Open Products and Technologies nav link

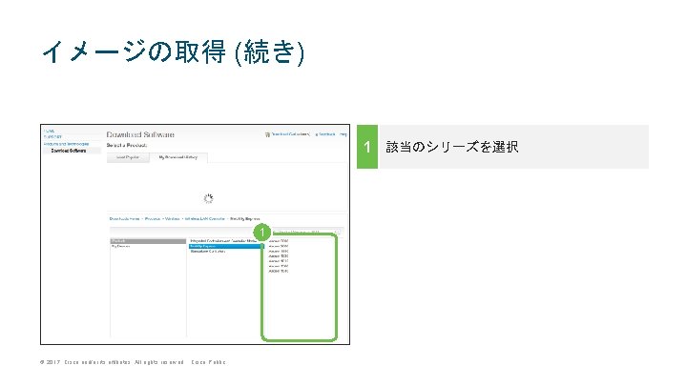point(66,144)
